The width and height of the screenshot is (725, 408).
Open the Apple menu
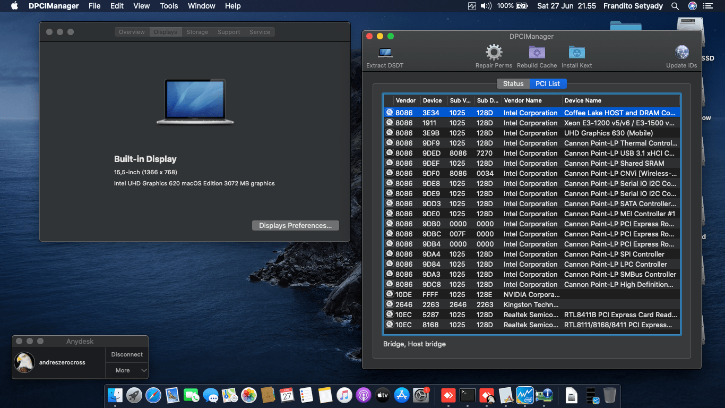14,6
